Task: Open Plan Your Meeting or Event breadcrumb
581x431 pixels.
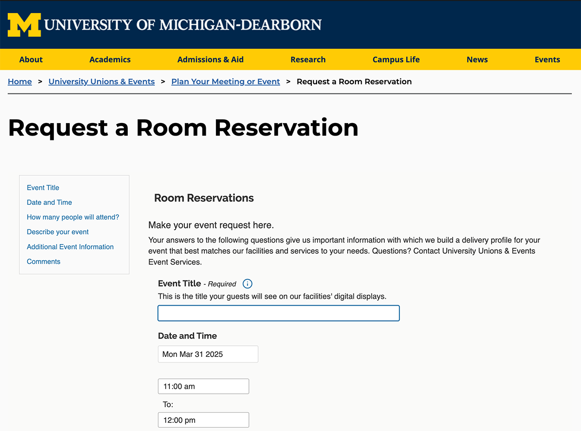Action: [226, 82]
